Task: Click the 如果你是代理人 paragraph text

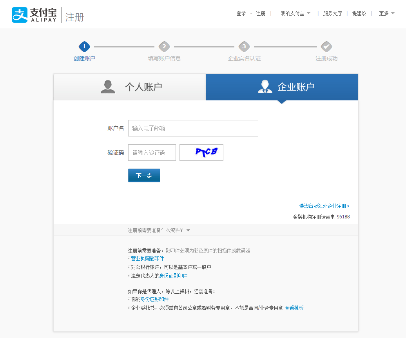Action: click(x=172, y=291)
